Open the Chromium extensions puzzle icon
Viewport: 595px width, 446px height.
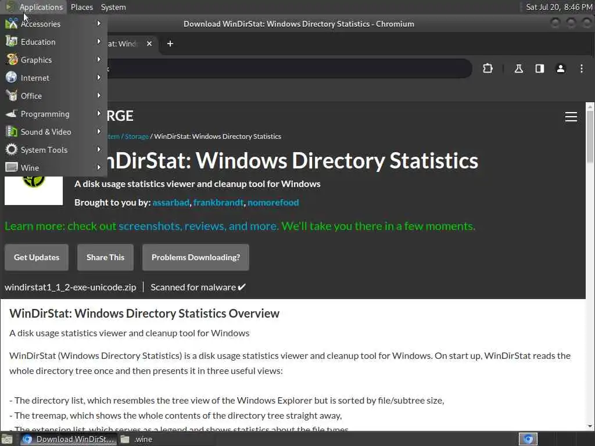coord(488,69)
